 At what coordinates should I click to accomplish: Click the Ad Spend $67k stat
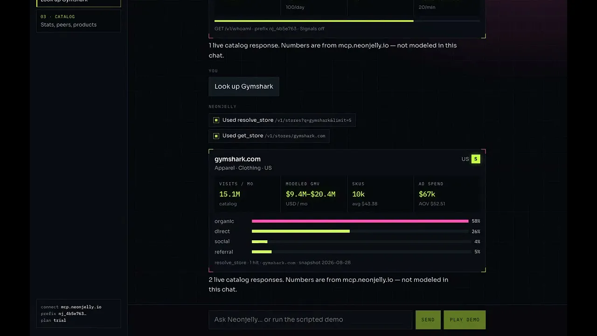(x=447, y=194)
